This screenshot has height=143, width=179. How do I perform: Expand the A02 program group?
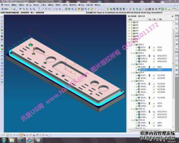click(129, 22)
